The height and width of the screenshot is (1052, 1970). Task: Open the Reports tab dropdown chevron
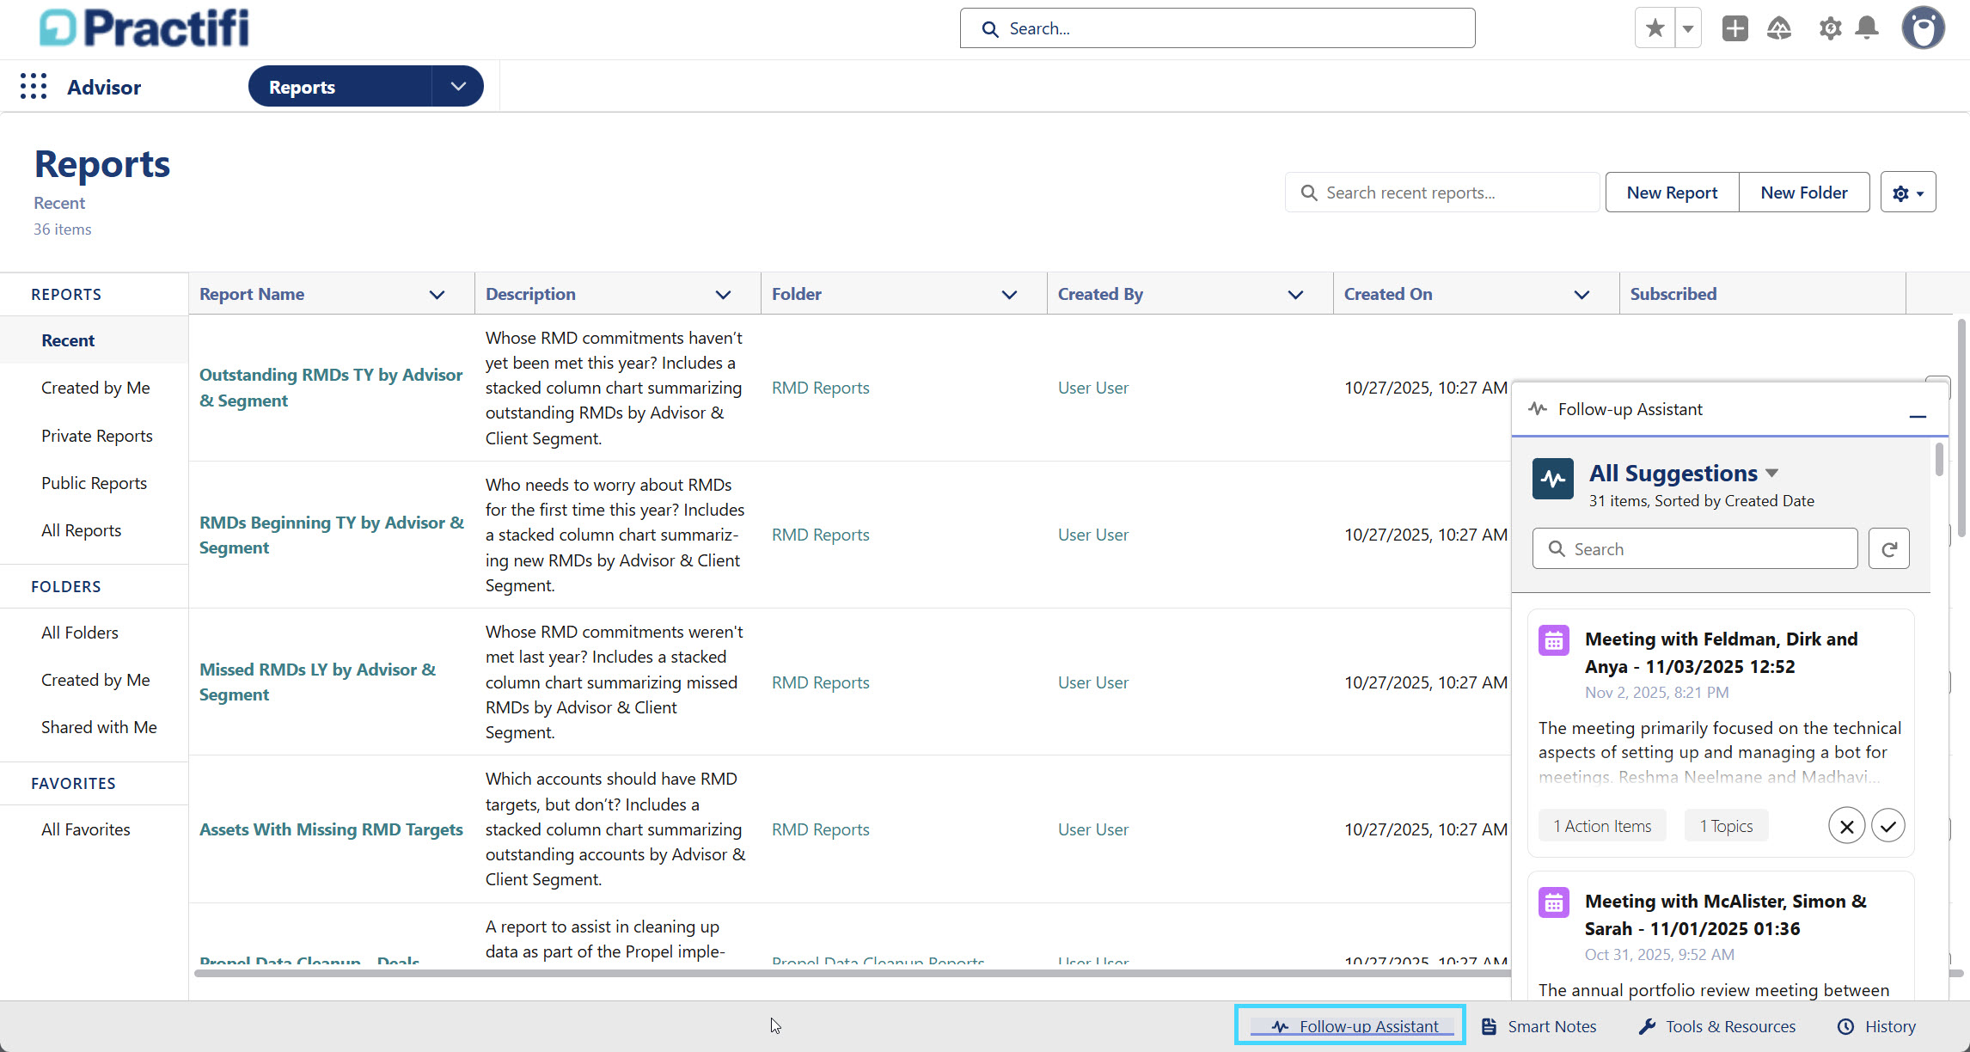[x=458, y=86]
